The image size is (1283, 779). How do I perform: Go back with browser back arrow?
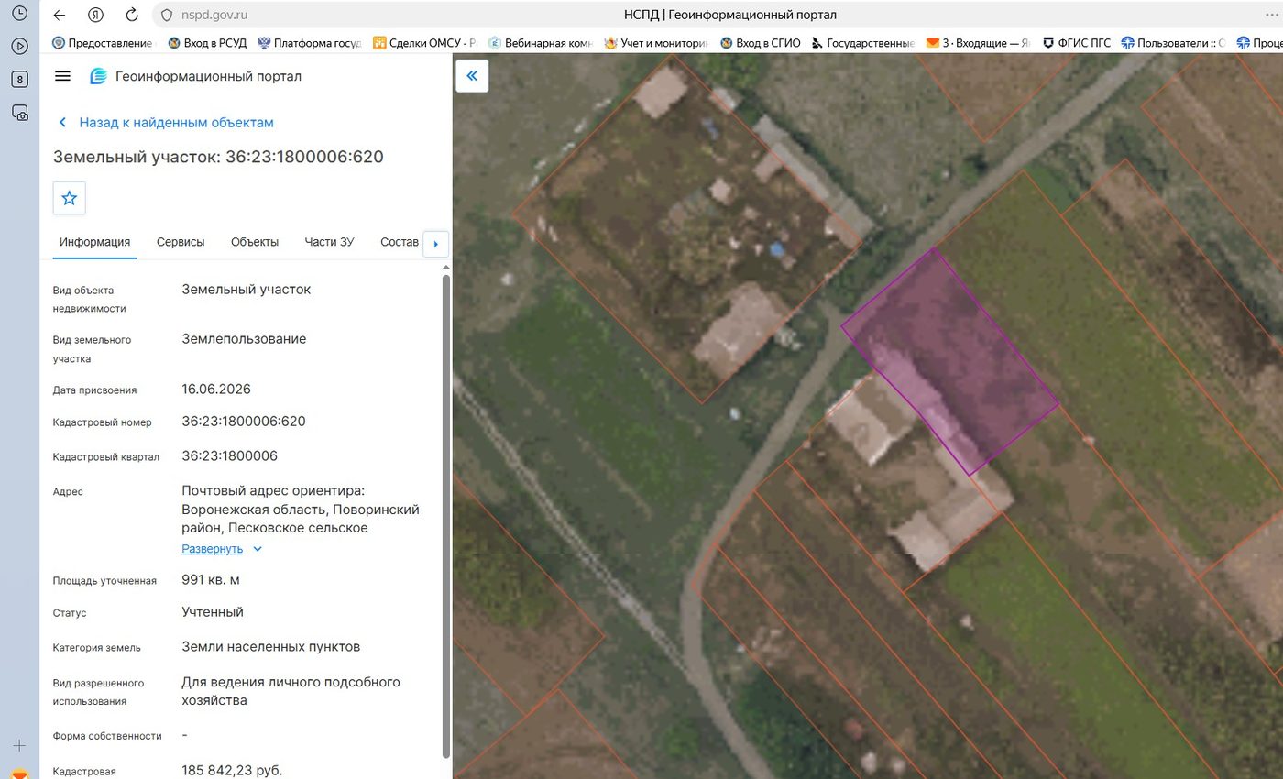tap(60, 15)
